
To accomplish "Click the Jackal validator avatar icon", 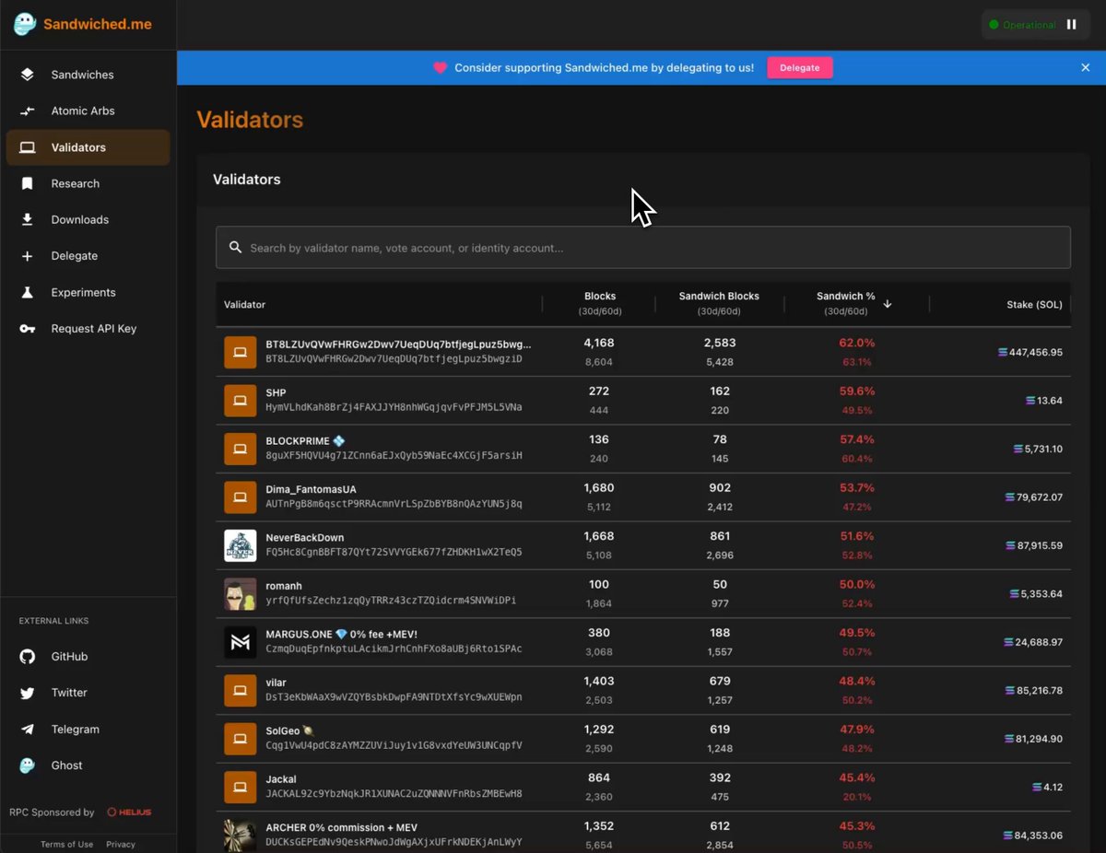I will click(241, 788).
